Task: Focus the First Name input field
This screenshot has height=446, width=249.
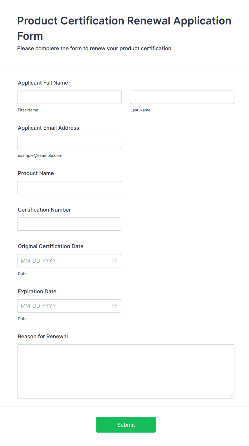Action: [69, 97]
